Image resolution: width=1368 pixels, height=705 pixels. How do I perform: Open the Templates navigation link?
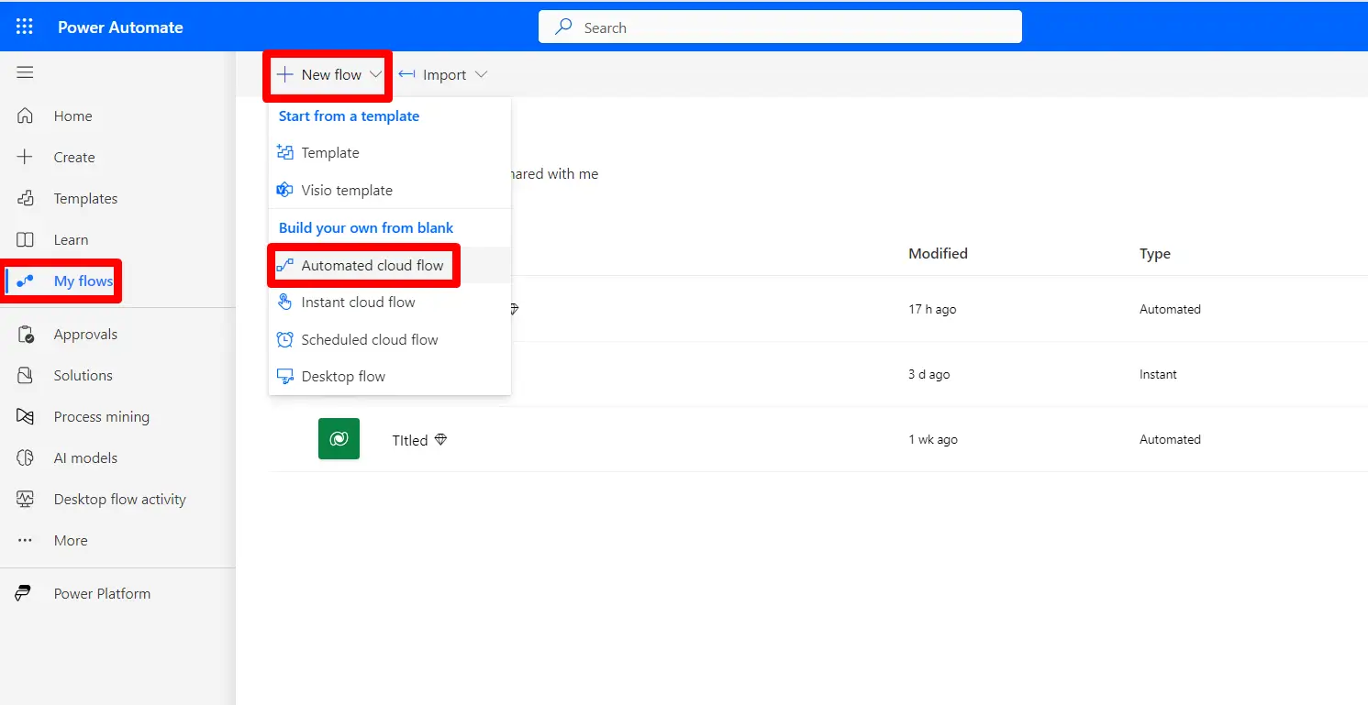pos(85,198)
